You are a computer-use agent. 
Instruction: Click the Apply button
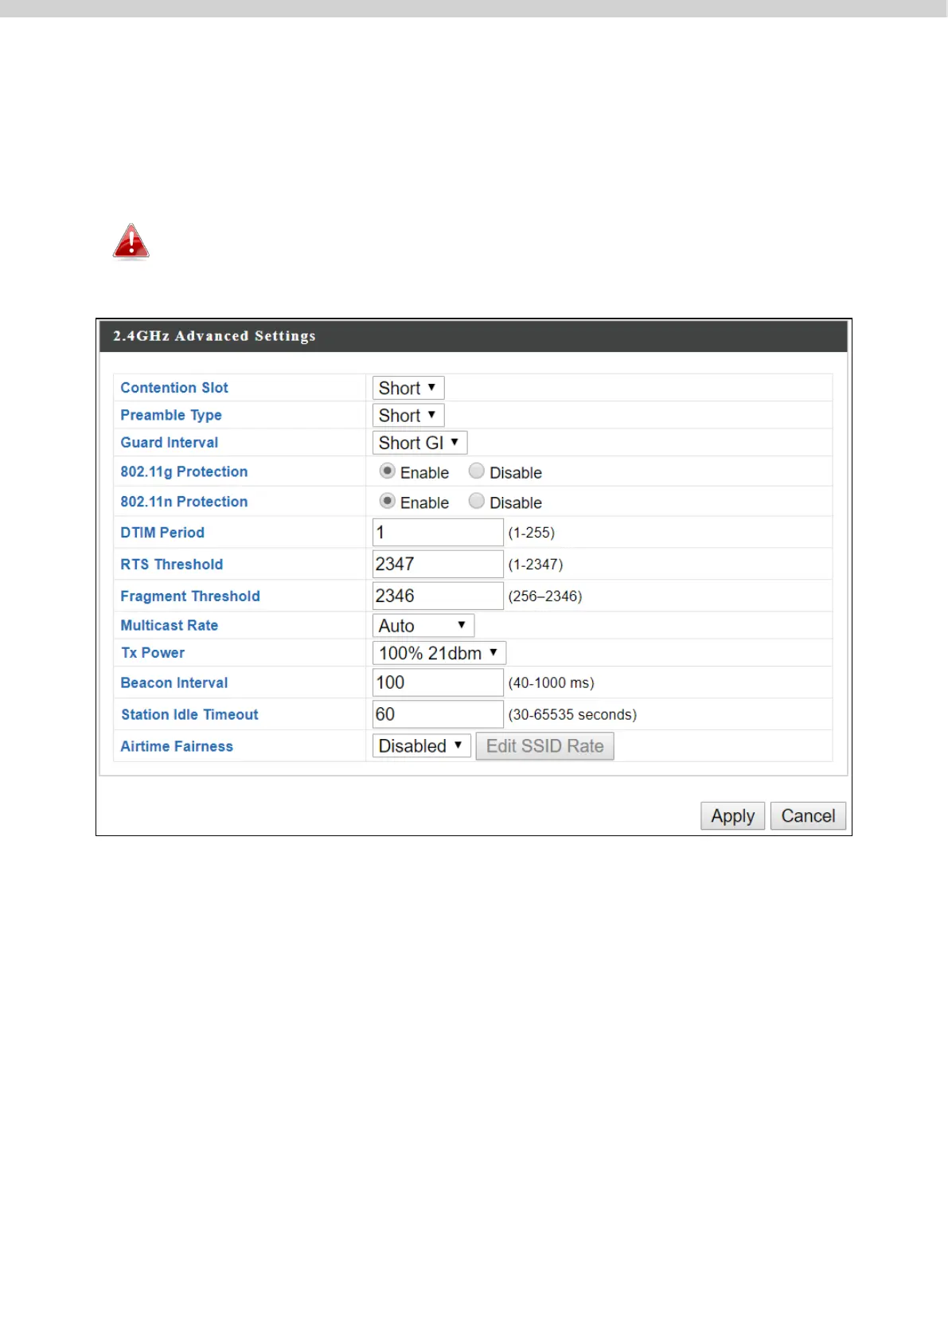733,816
